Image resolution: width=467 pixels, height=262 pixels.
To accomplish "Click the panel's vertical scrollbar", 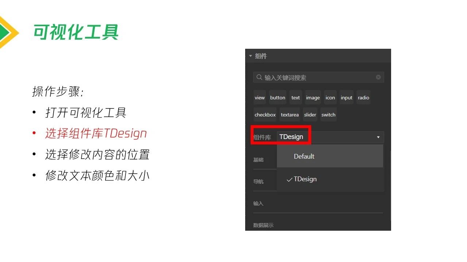I will 390,186.
